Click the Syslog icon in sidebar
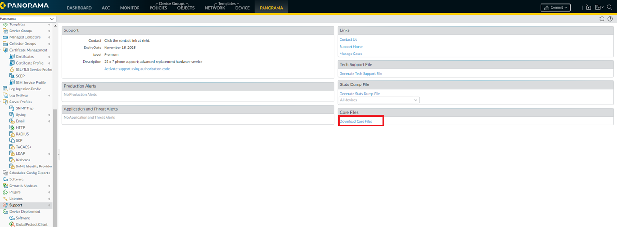This screenshot has width=617, height=227. [12, 115]
